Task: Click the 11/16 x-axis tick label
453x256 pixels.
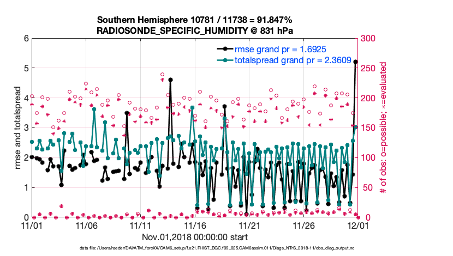Action: click(x=194, y=225)
